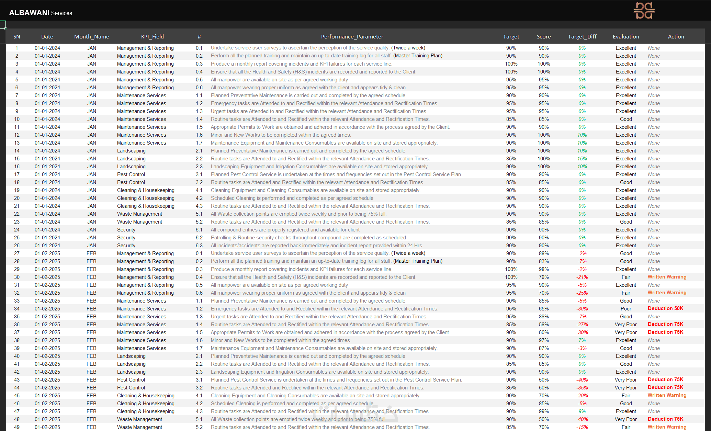Image resolution: width=711 pixels, height=431 pixels.
Task: Select the Poor evaluation cell in row 34
Action: click(625, 309)
